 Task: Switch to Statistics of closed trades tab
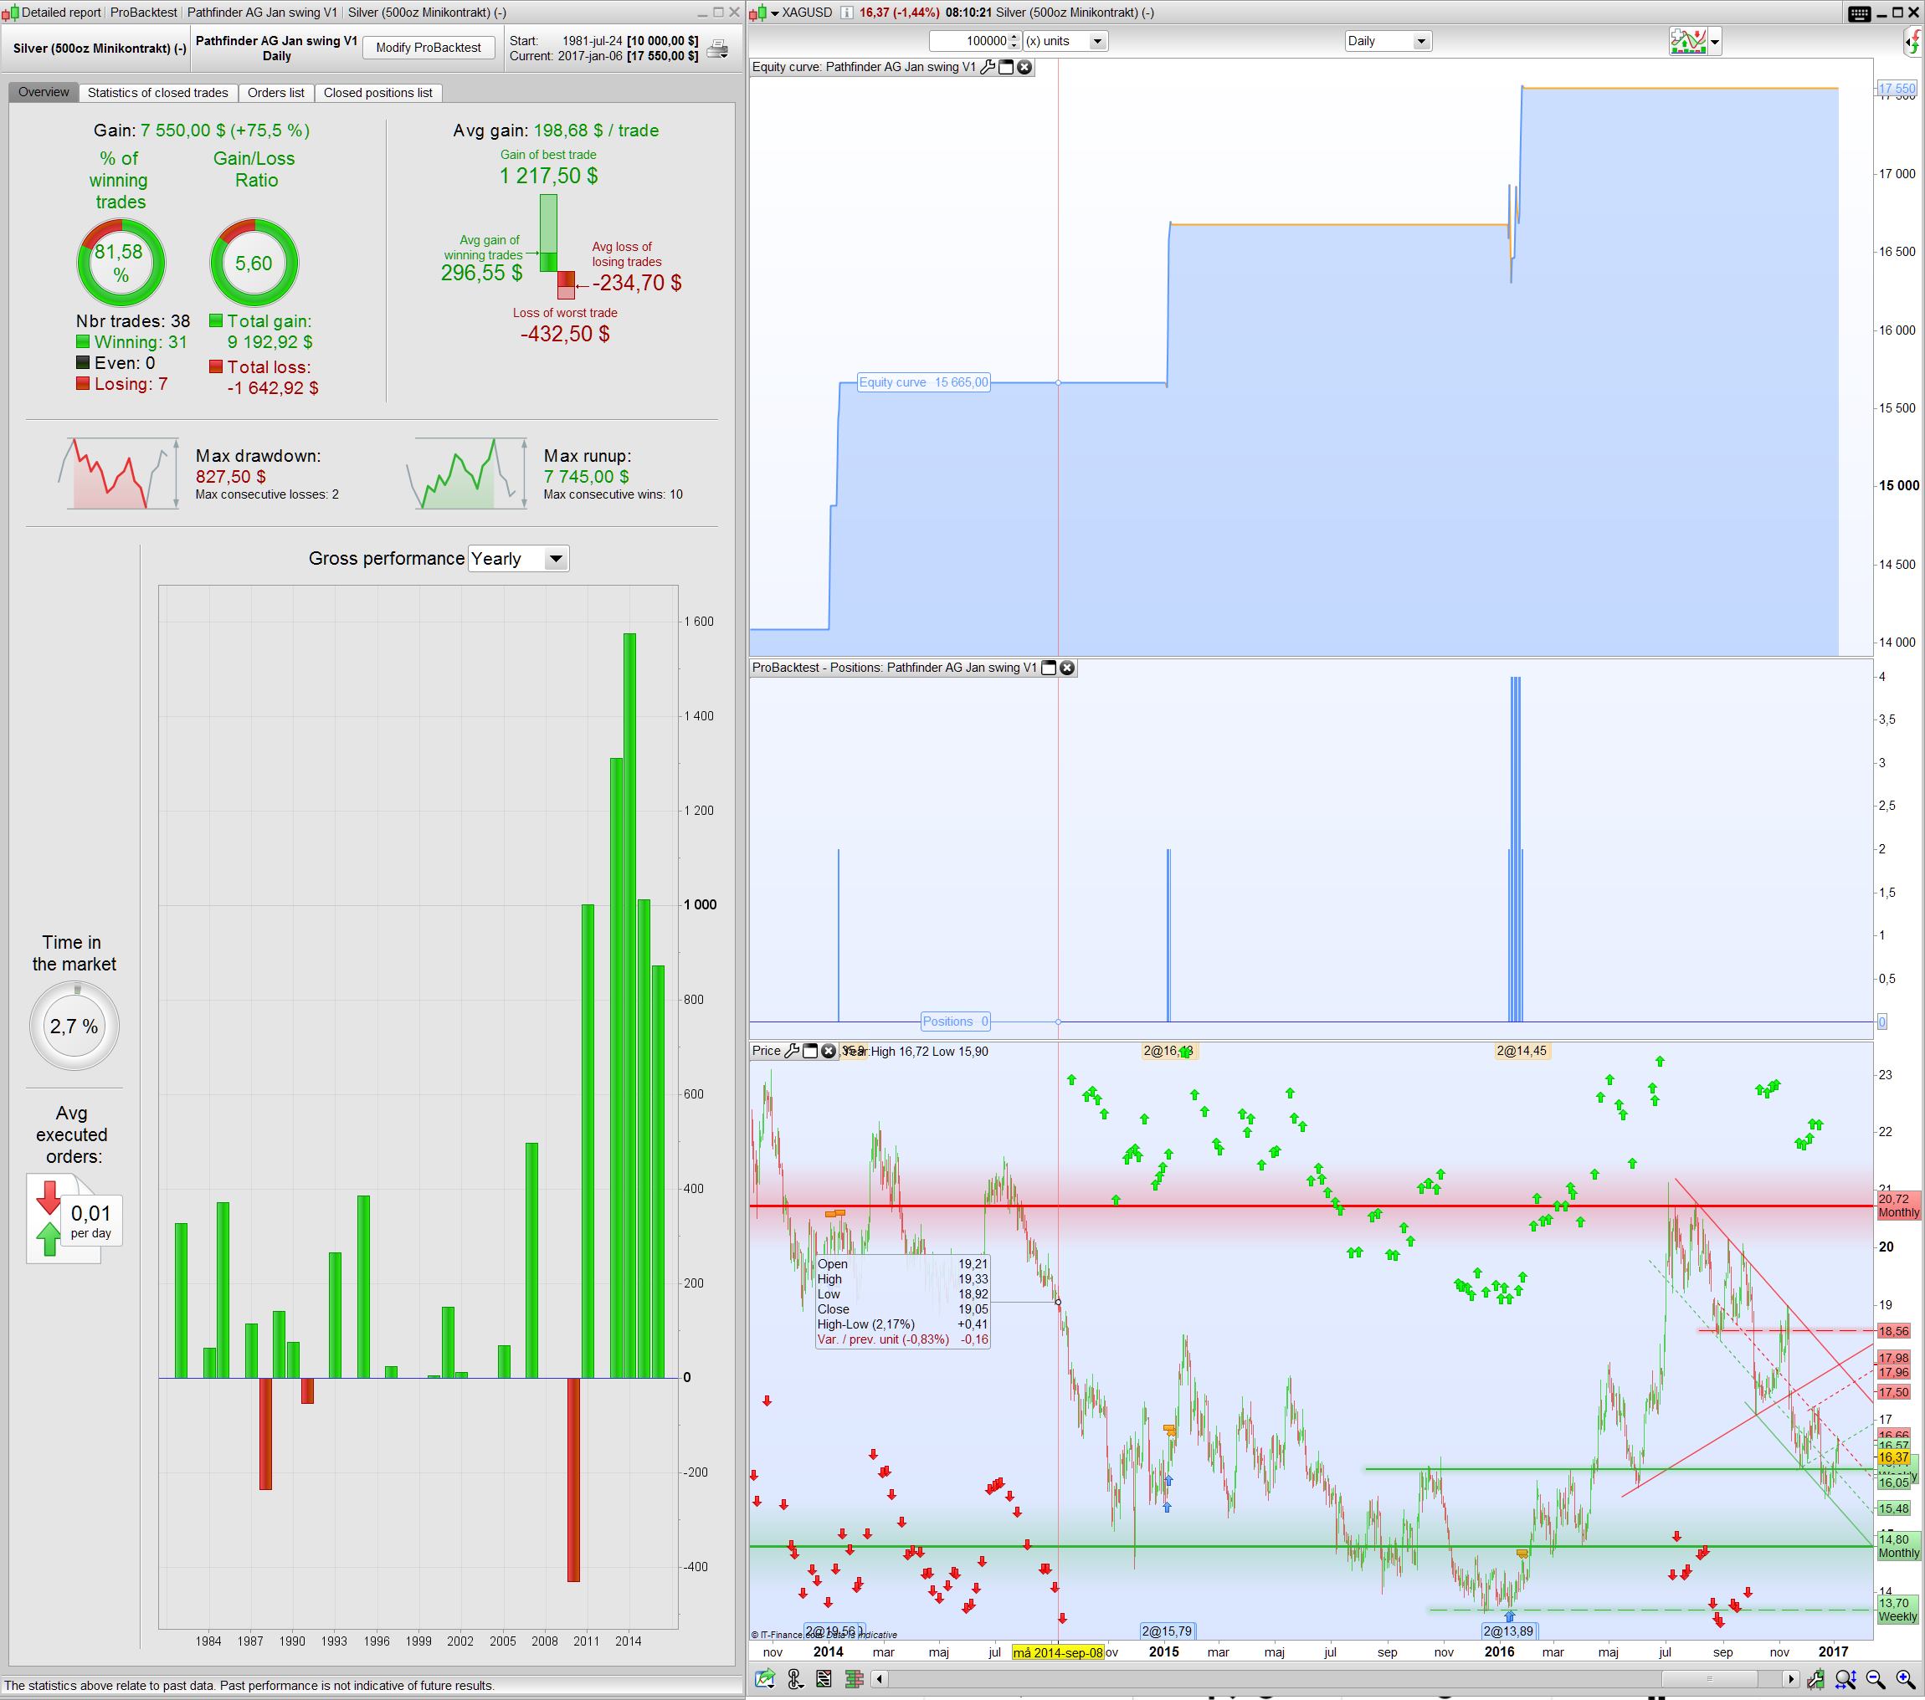(157, 92)
